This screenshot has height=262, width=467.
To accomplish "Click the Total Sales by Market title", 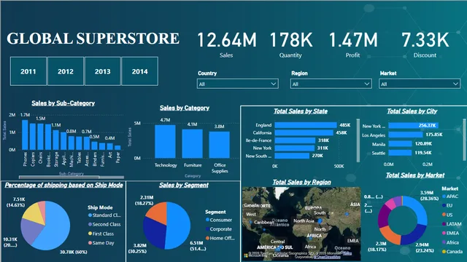I will (415, 175).
